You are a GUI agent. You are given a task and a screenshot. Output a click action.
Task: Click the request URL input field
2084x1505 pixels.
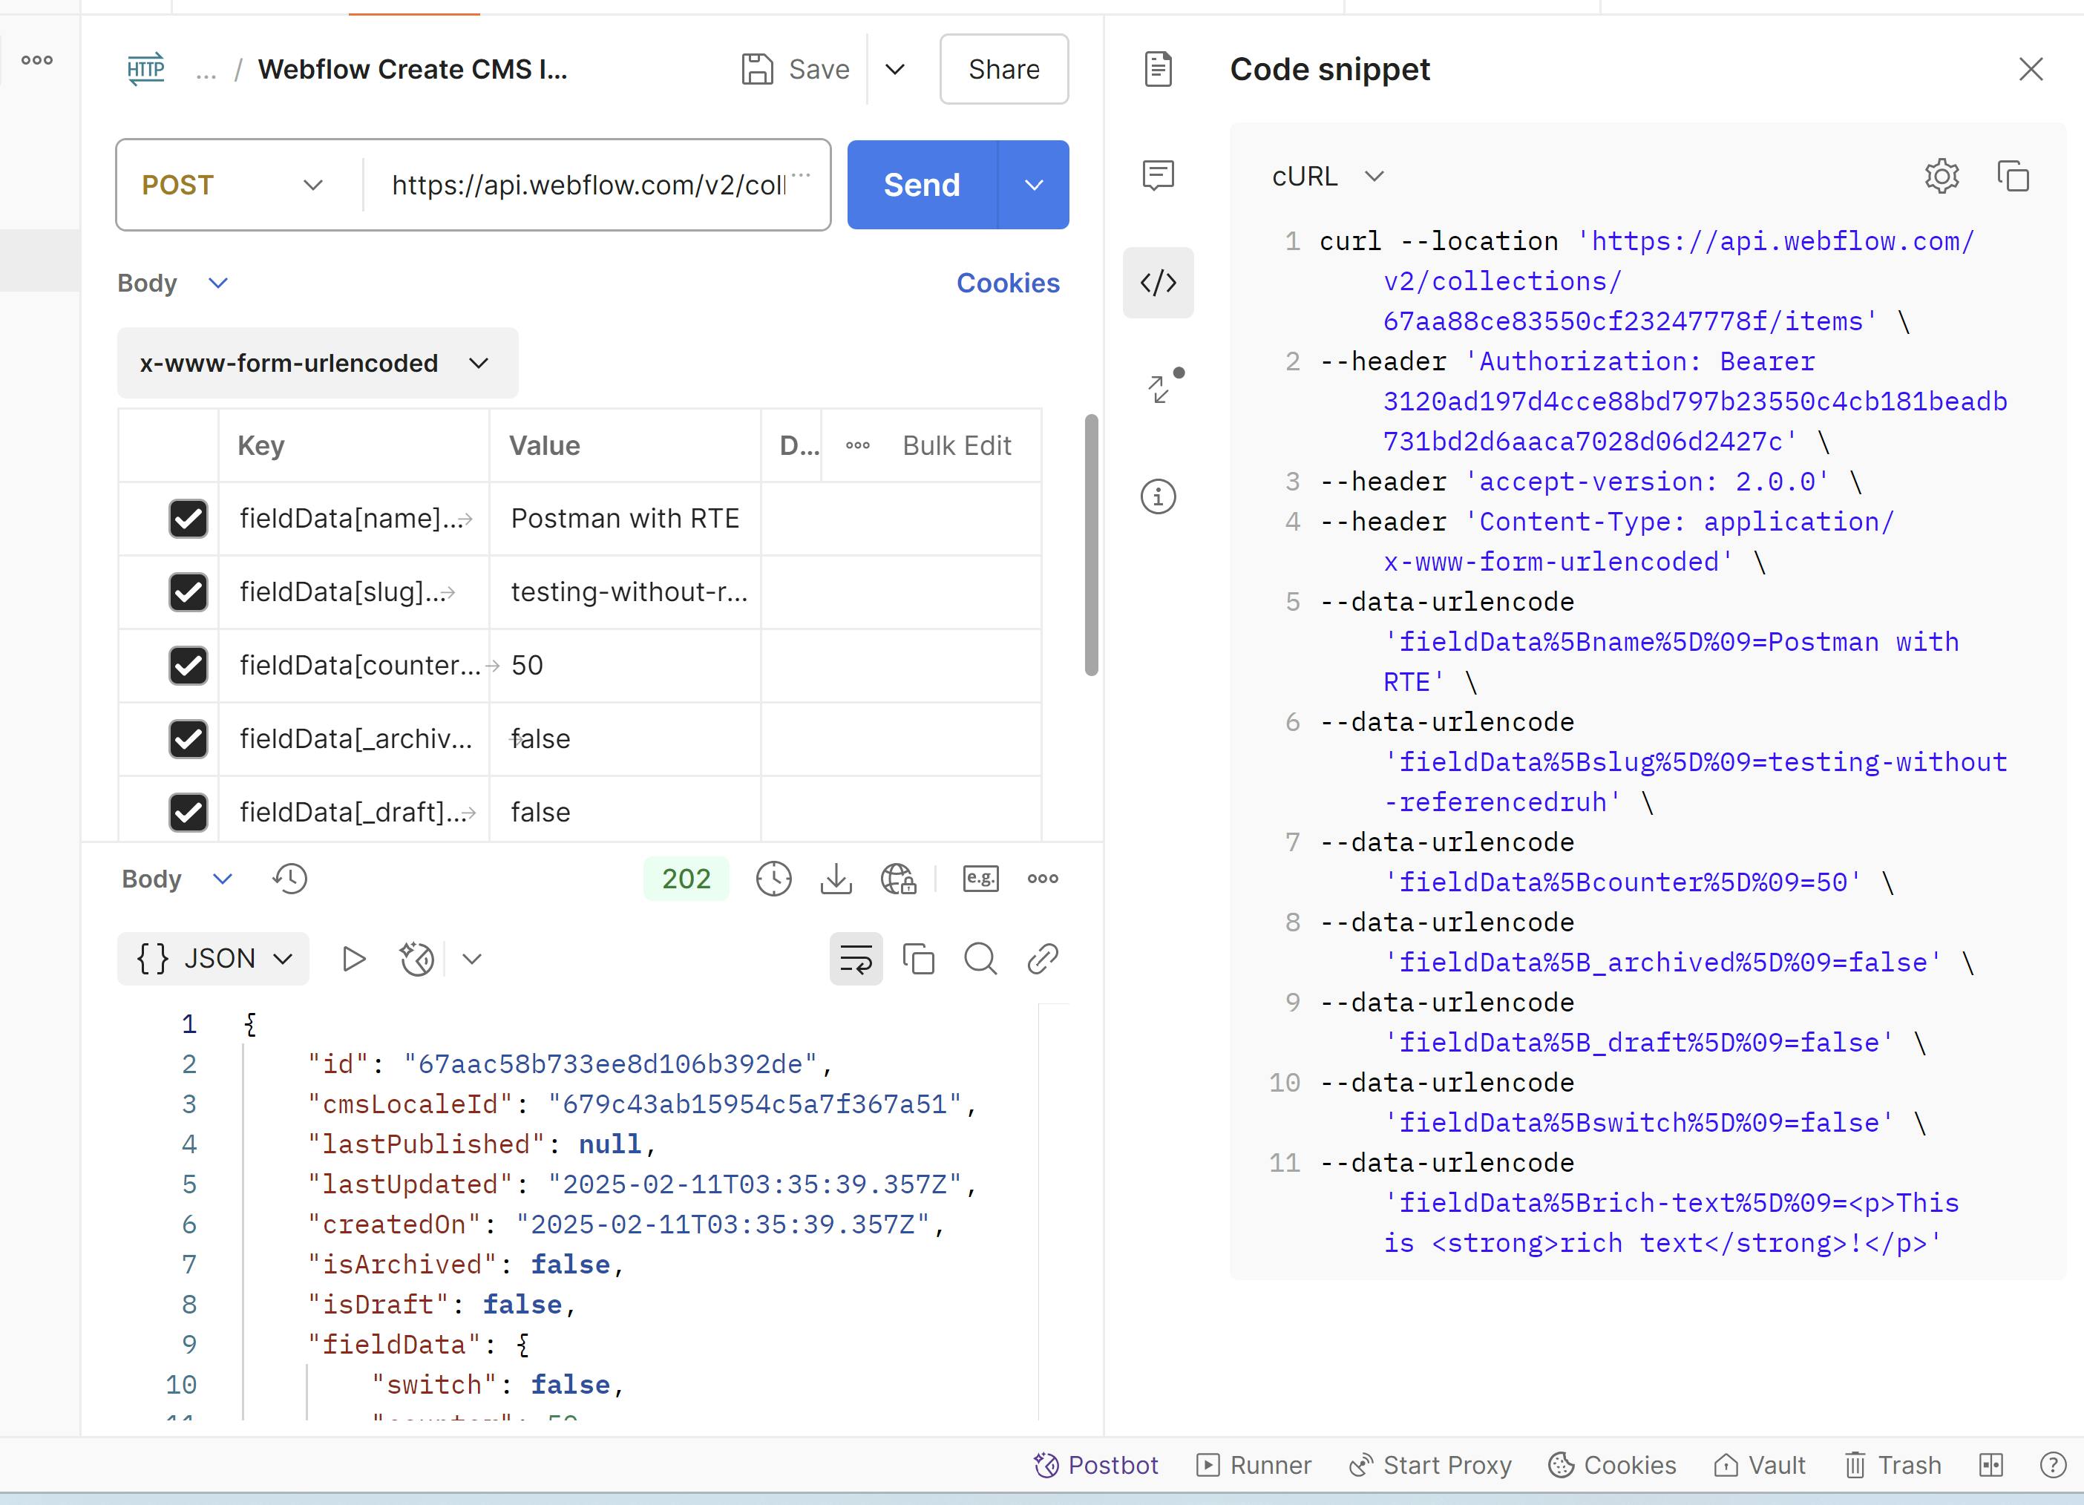click(x=588, y=185)
